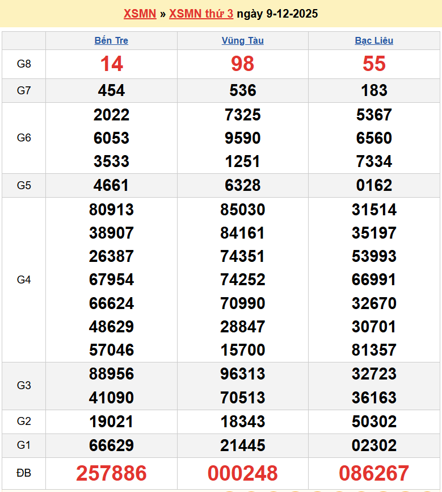
Task: Select the G6 number 7334
Action: click(374, 161)
